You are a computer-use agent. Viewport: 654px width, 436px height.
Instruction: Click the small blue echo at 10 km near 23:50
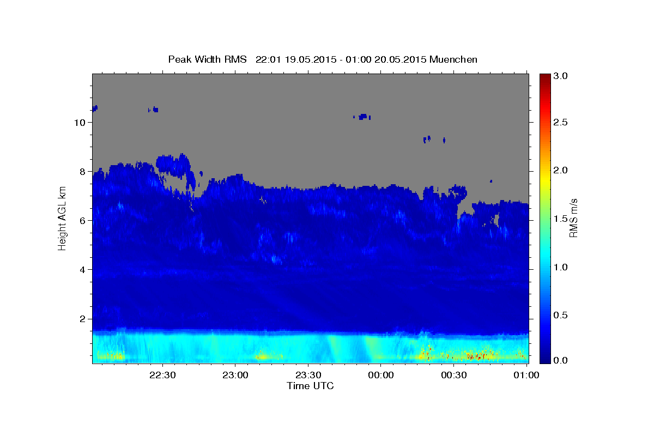point(362,117)
